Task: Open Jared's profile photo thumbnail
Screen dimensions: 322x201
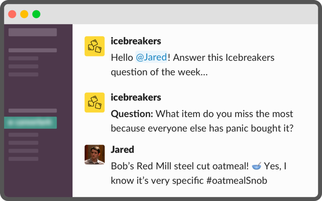Action: pyautogui.click(x=94, y=155)
